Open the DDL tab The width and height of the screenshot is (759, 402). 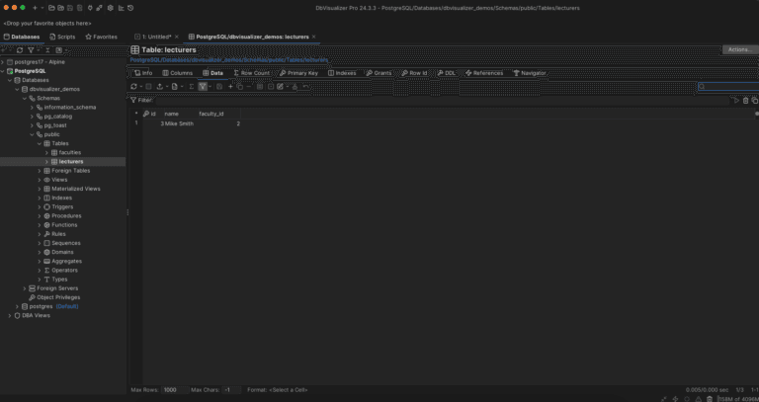pos(447,73)
